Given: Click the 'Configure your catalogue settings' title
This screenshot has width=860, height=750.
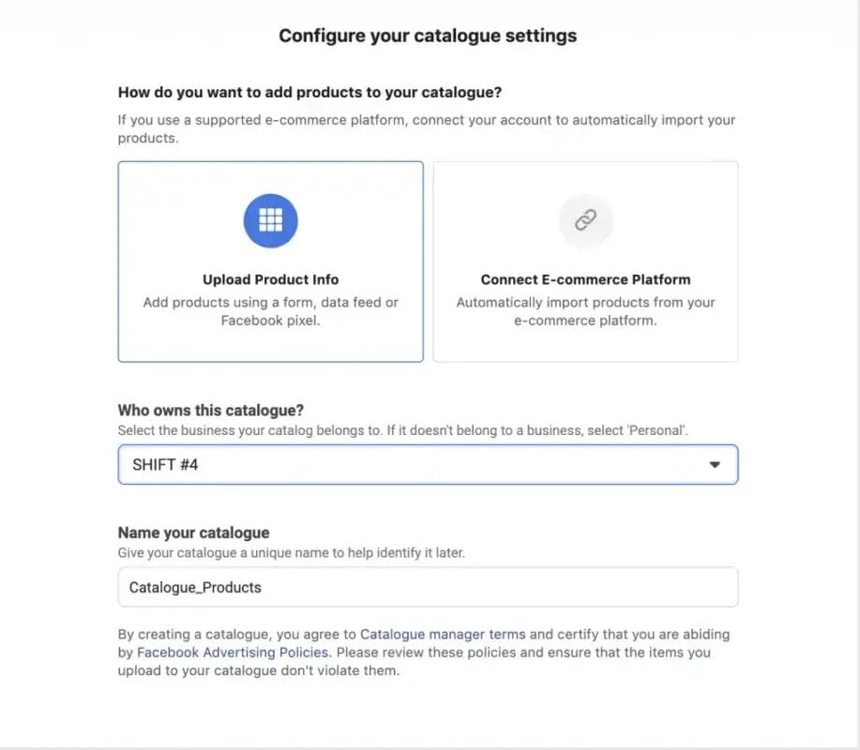Looking at the screenshot, I should [x=427, y=36].
